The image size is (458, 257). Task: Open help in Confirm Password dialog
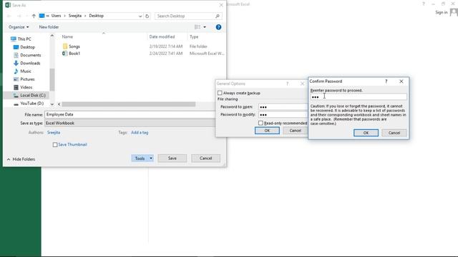386,81
